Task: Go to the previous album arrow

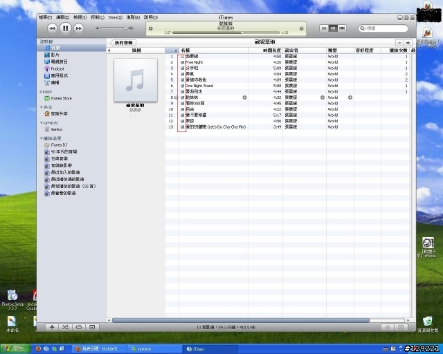Action: (399, 43)
